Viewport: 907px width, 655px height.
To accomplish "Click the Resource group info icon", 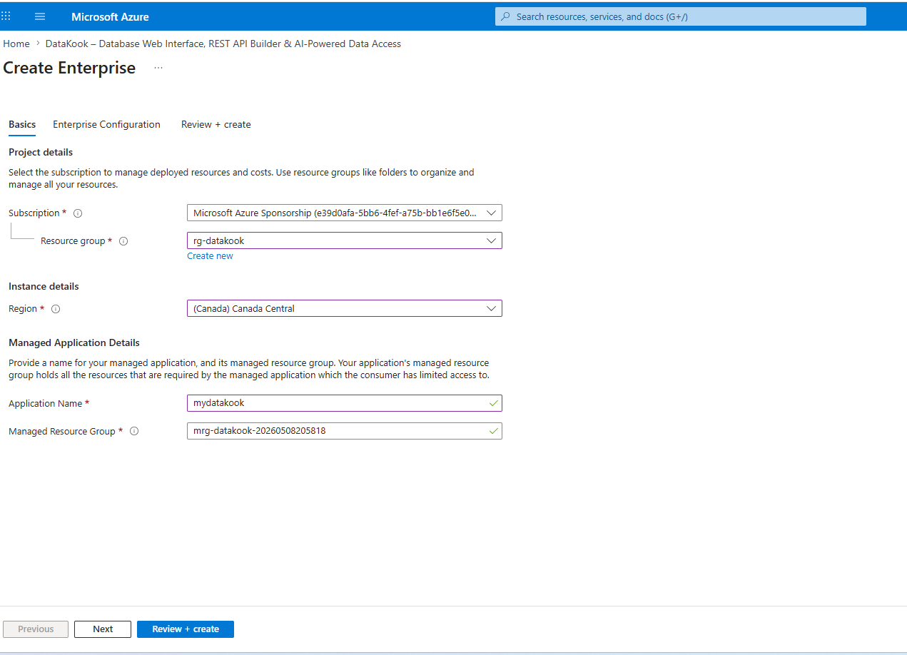I will (123, 241).
